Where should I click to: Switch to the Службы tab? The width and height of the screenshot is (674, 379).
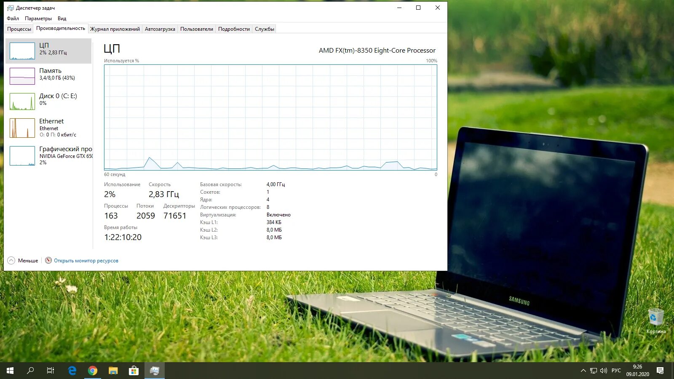264,29
